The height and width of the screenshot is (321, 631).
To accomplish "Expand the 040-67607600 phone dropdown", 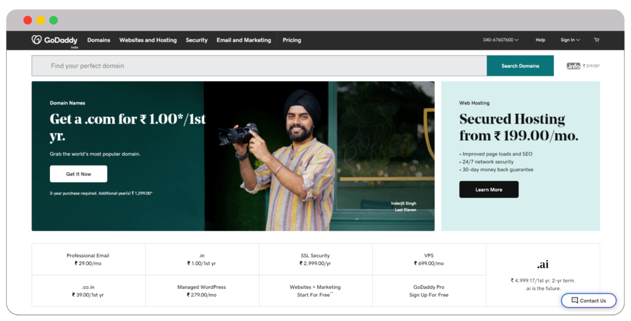I will tap(500, 40).
